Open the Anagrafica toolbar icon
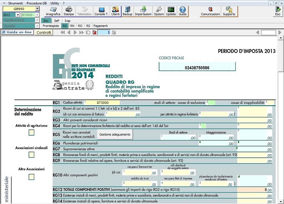This screenshot has width=284, height=204. coord(53,11)
